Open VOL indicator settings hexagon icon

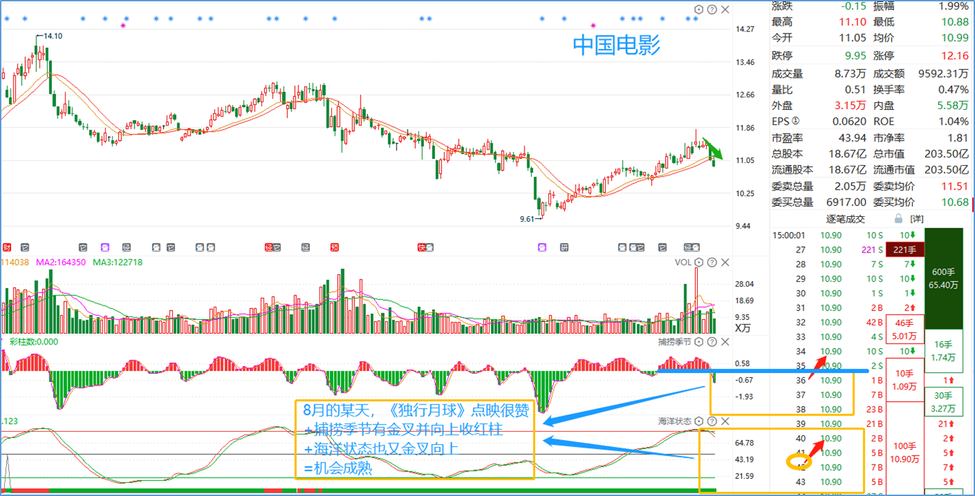click(699, 263)
